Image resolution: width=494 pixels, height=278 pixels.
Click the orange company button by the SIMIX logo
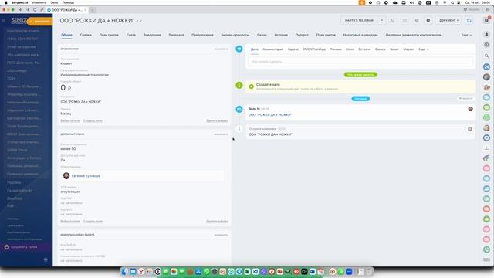pos(40,21)
